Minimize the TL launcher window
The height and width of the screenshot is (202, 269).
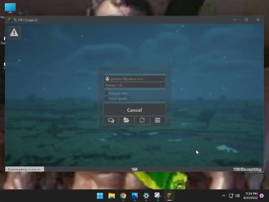pyautogui.click(x=235, y=20)
